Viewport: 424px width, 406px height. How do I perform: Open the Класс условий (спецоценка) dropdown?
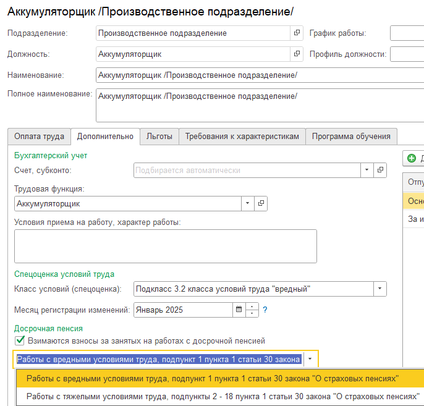click(x=379, y=289)
